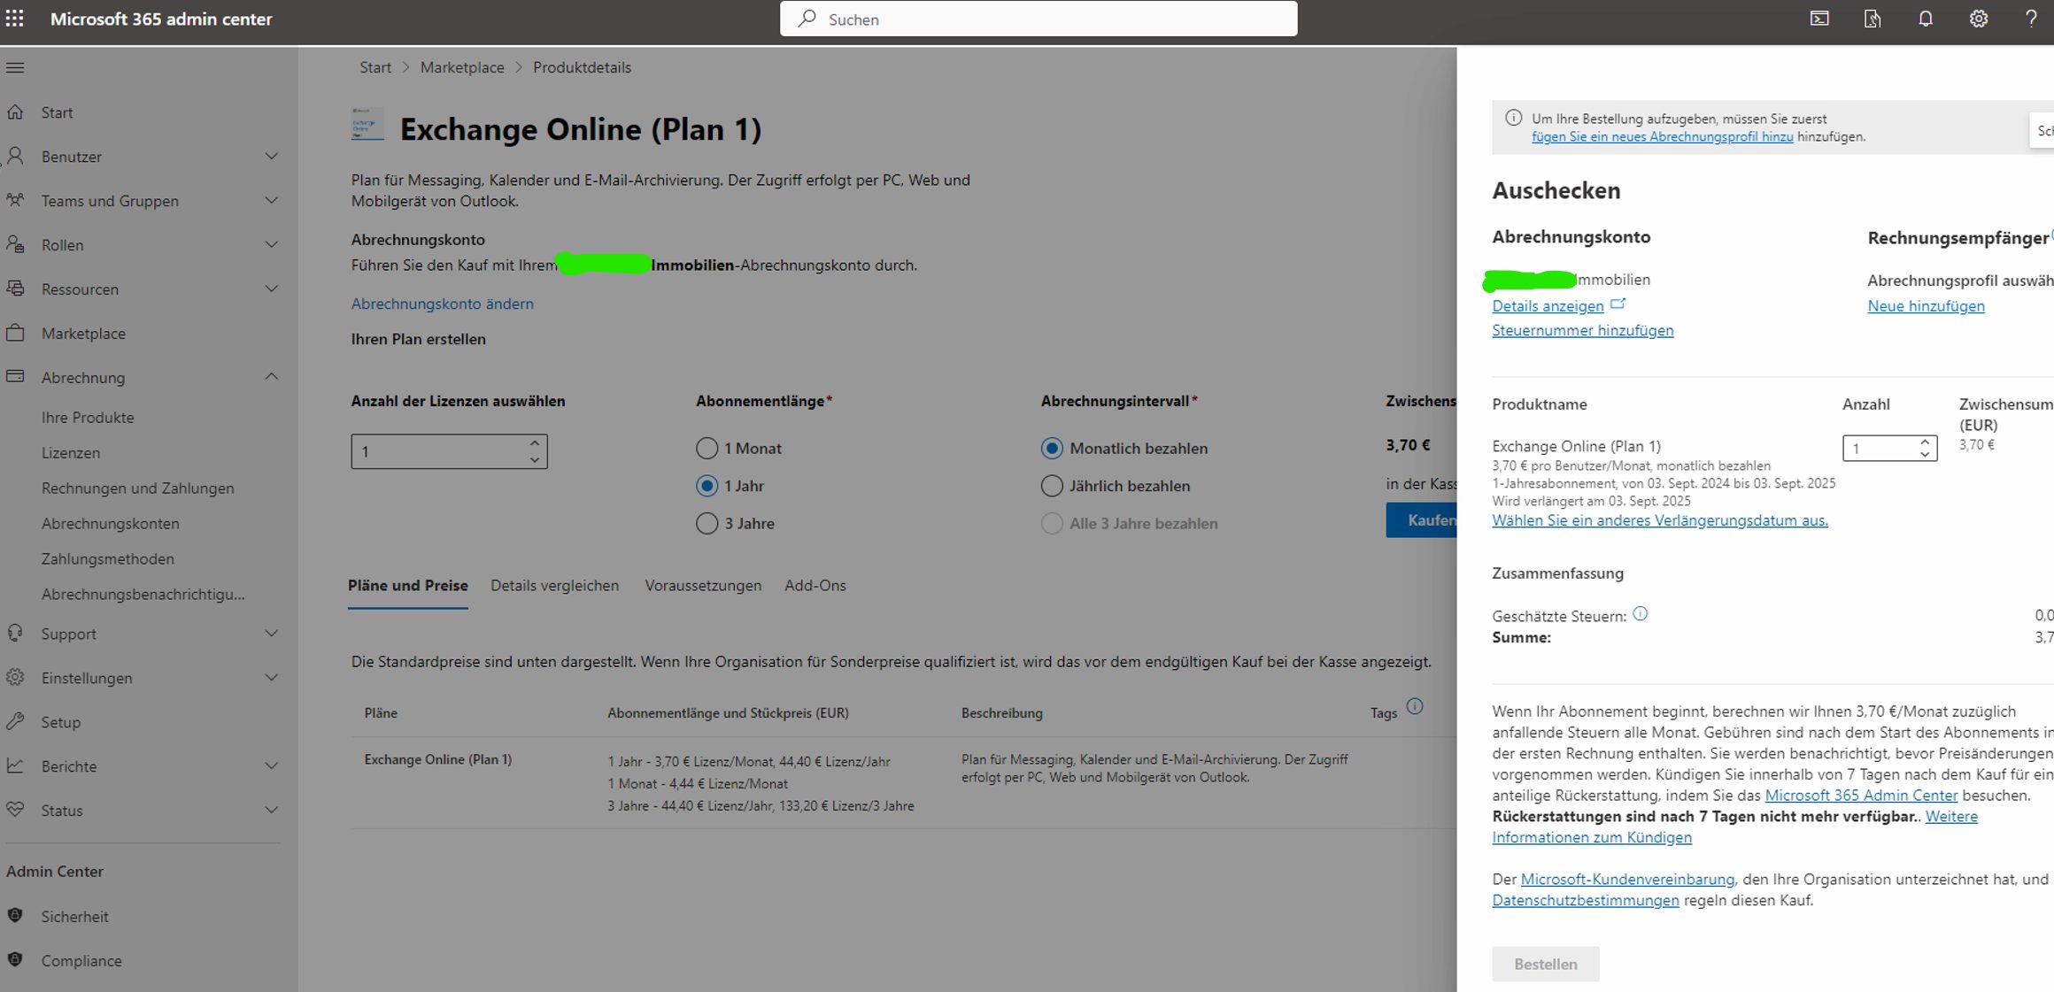The image size is (2054, 992).
Task: Click the Abrechnung card icon
Action: point(15,377)
